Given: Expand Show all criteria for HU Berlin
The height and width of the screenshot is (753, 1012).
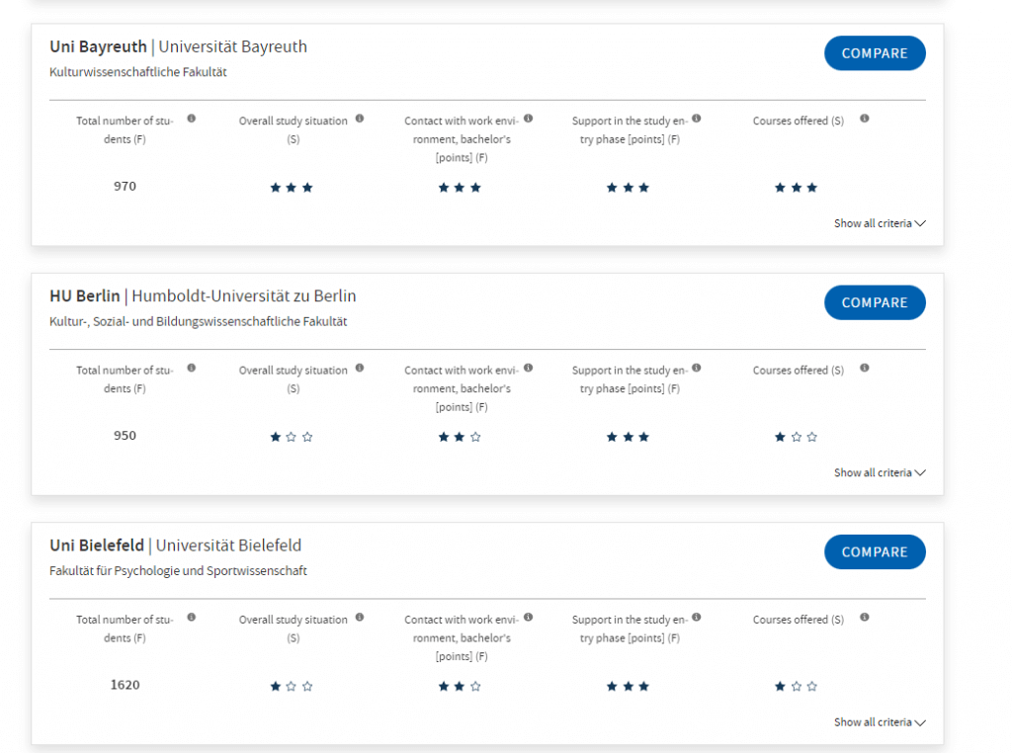Looking at the screenshot, I should [x=880, y=473].
